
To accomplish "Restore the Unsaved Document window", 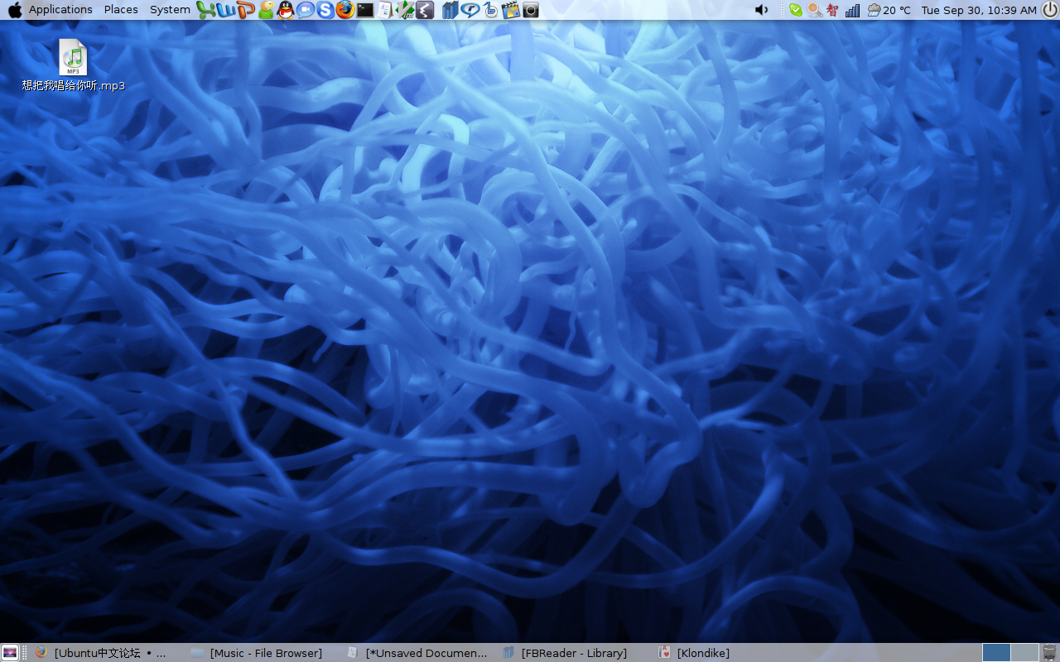I will (x=417, y=653).
